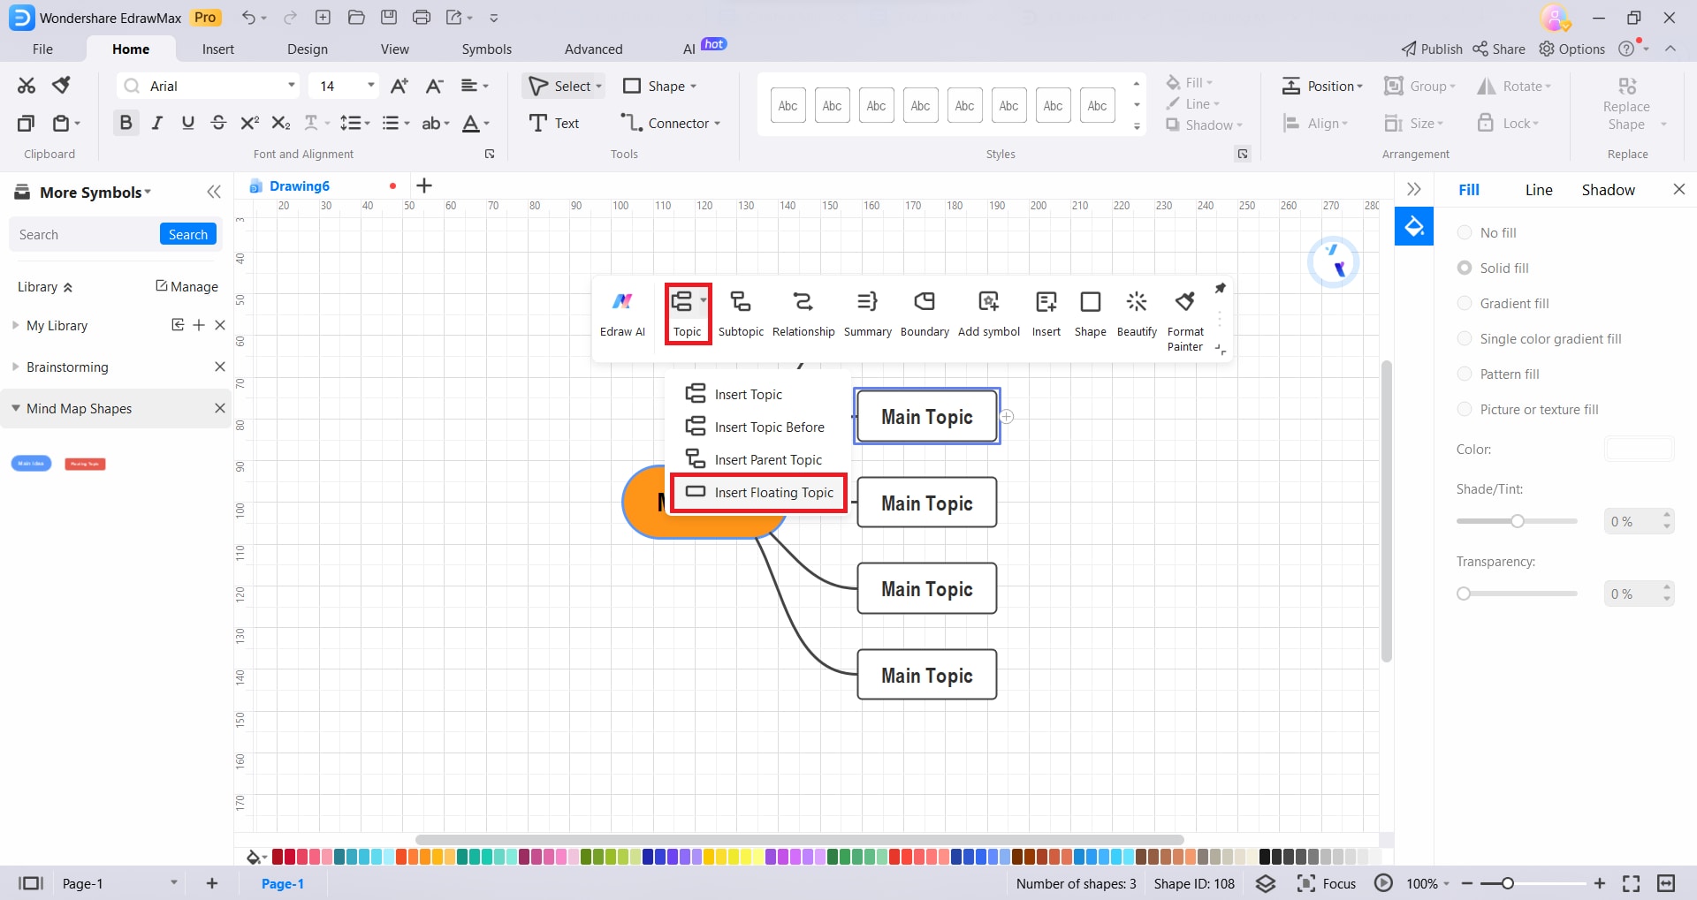Click the Add symbol icon
The image size is (1697, 900).
pyautogui.click(x=989, y=314)
